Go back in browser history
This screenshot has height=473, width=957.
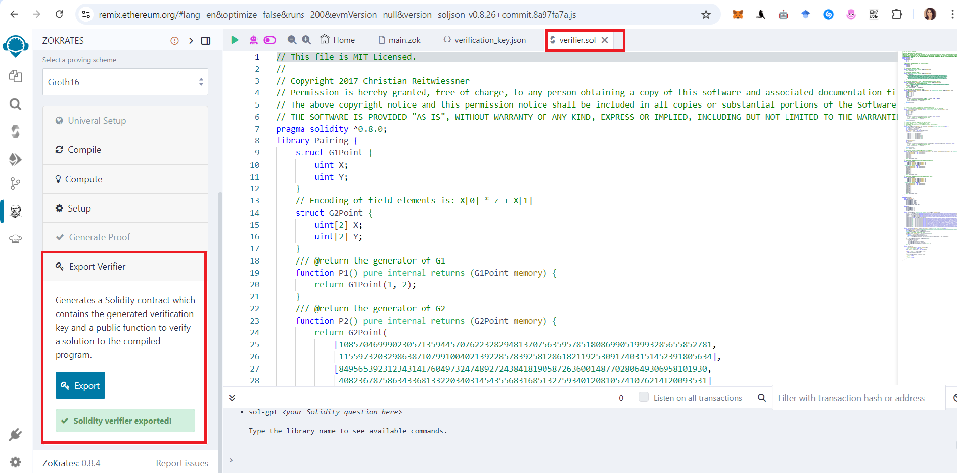point(14,14)
